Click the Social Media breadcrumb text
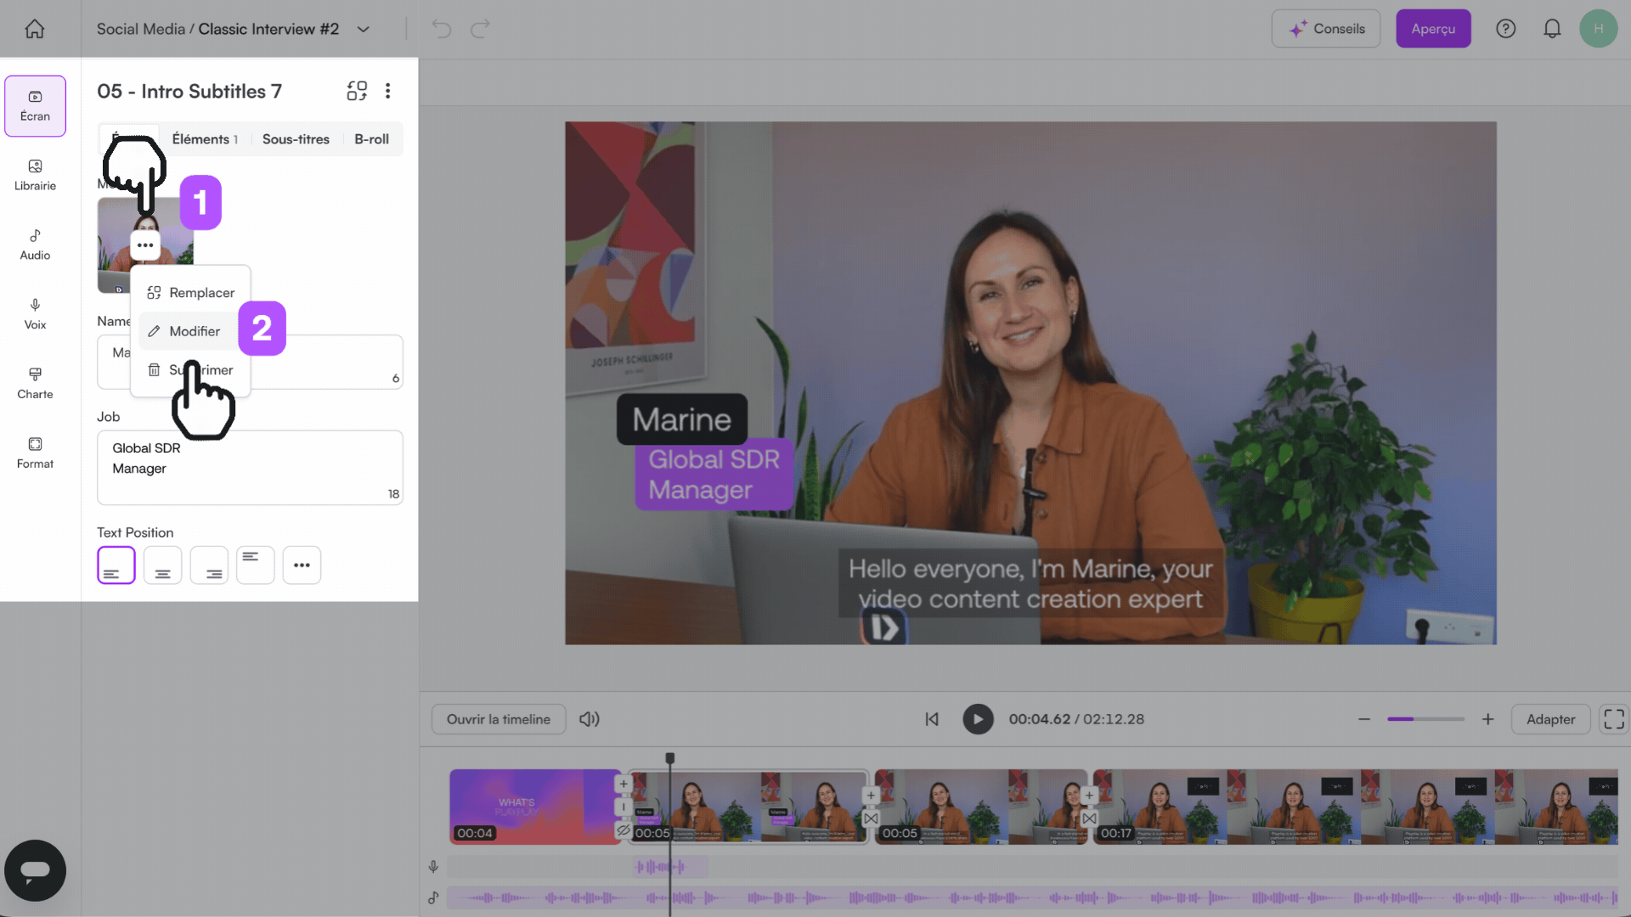1631x917 pixels. point(140,29)
